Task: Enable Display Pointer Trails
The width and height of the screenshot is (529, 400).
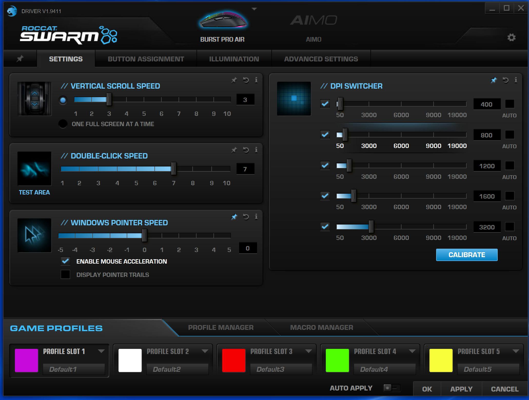Action: coord(65,275)
